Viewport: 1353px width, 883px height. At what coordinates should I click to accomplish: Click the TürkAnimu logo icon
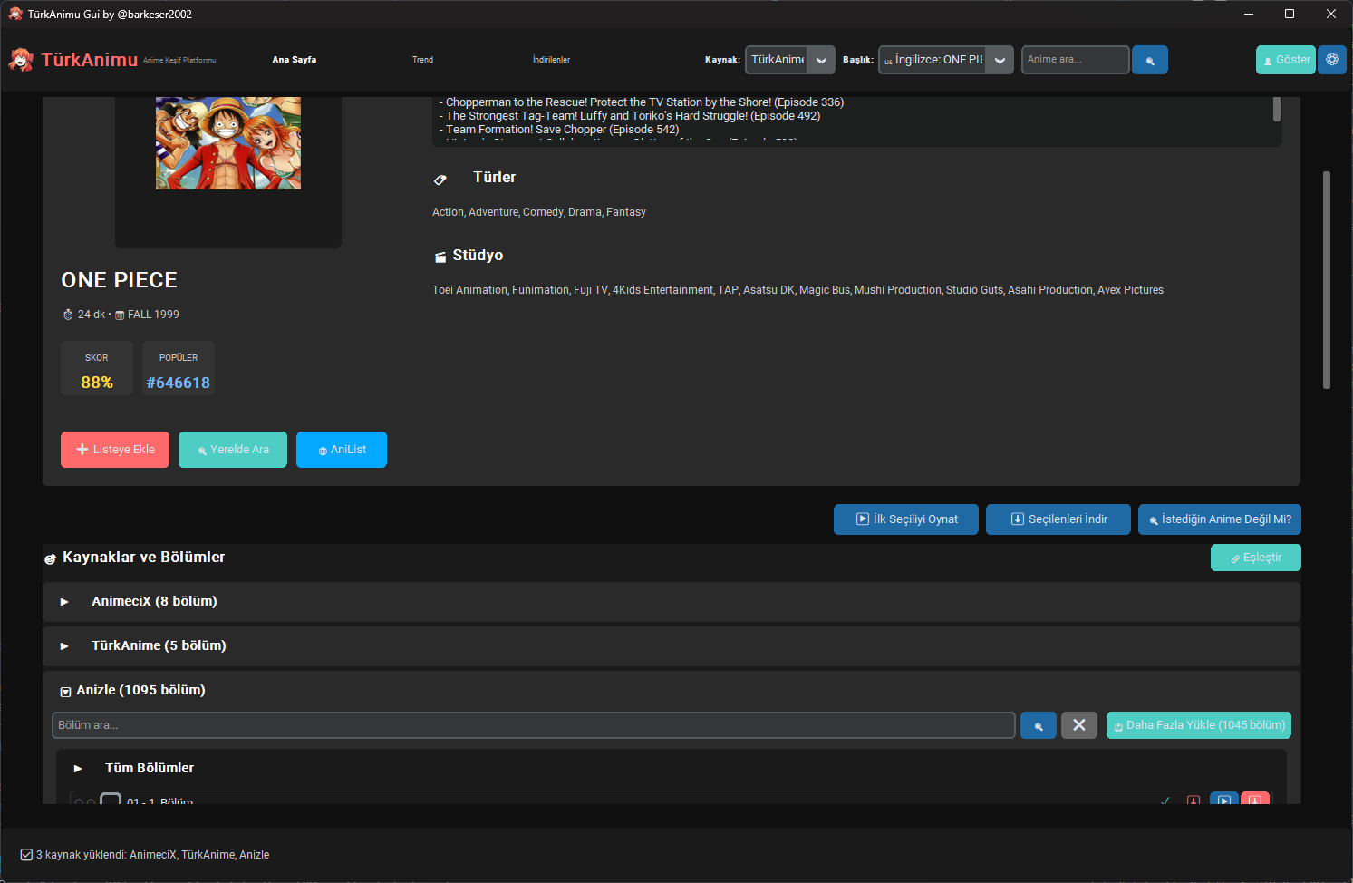(x=21, y=60)
